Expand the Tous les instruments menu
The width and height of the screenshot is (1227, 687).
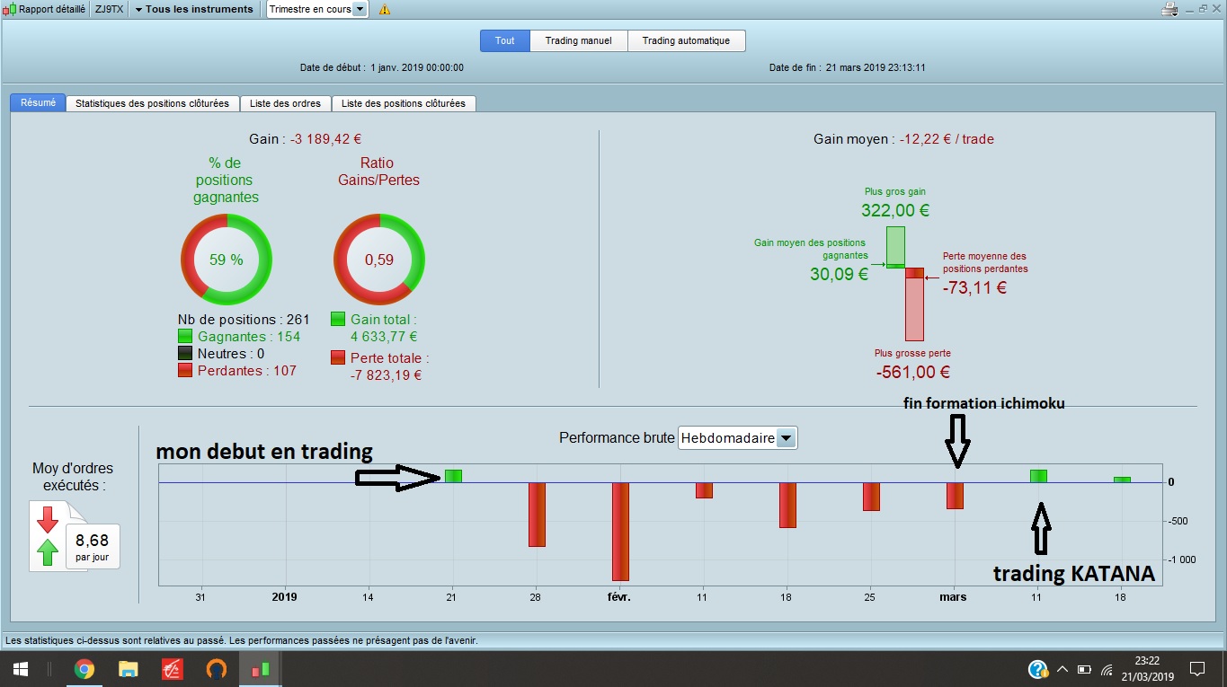[x=194, y=9]
